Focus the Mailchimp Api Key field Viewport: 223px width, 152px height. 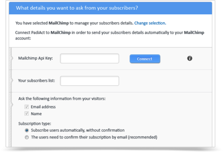(x=89, y=58)
